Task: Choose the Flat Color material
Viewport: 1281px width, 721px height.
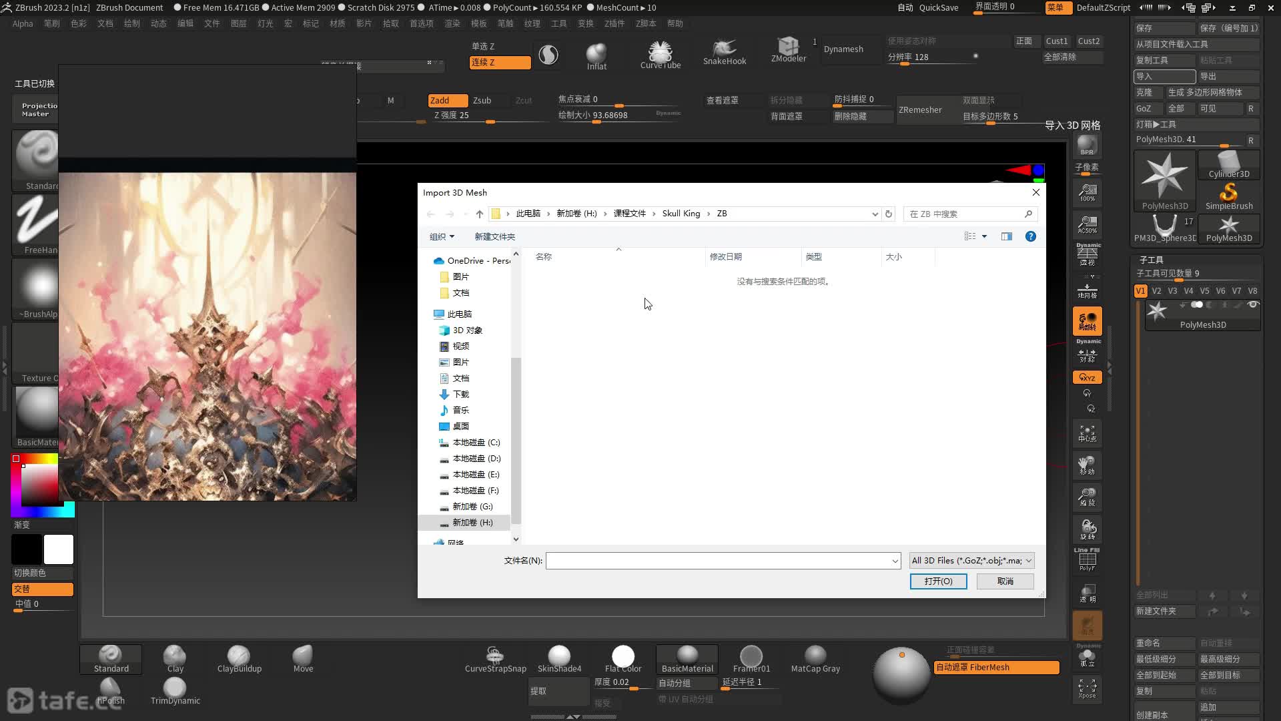Action: point(623,659)
